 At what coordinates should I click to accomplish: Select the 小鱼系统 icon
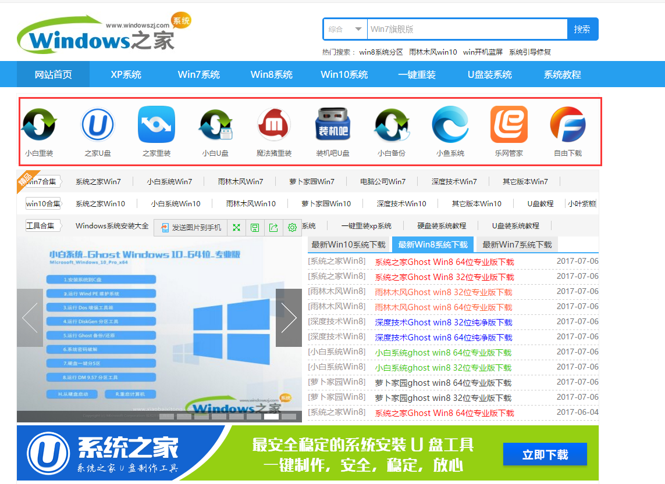450,124
